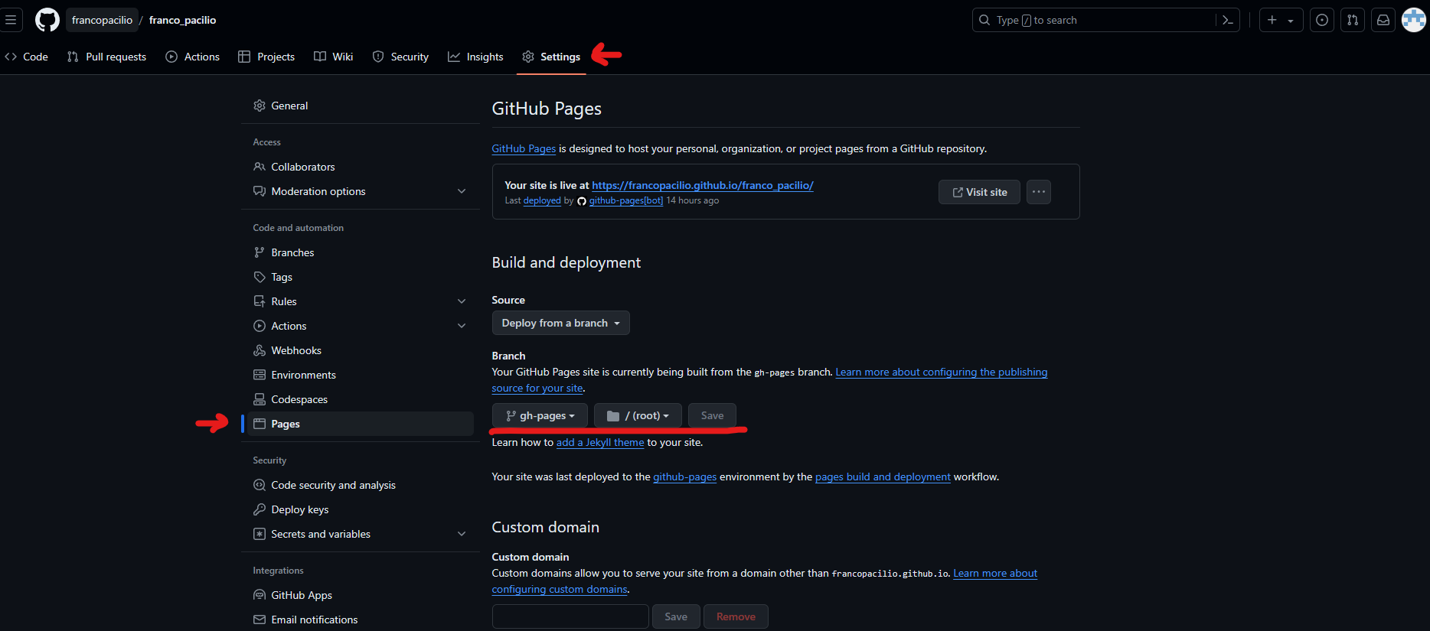
Task: Open the GitHub home logo
Action: tap(47, 20)
